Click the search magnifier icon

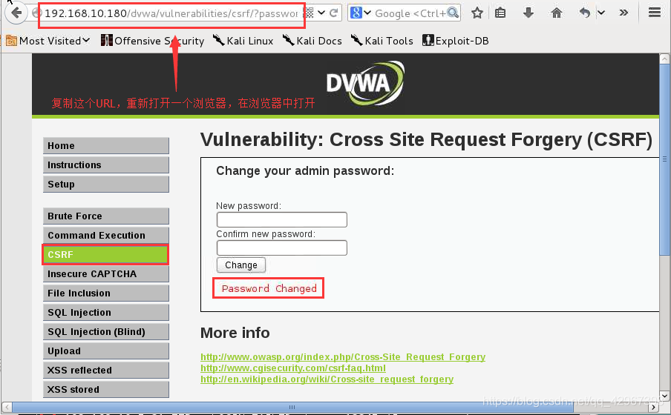point(453,13)
